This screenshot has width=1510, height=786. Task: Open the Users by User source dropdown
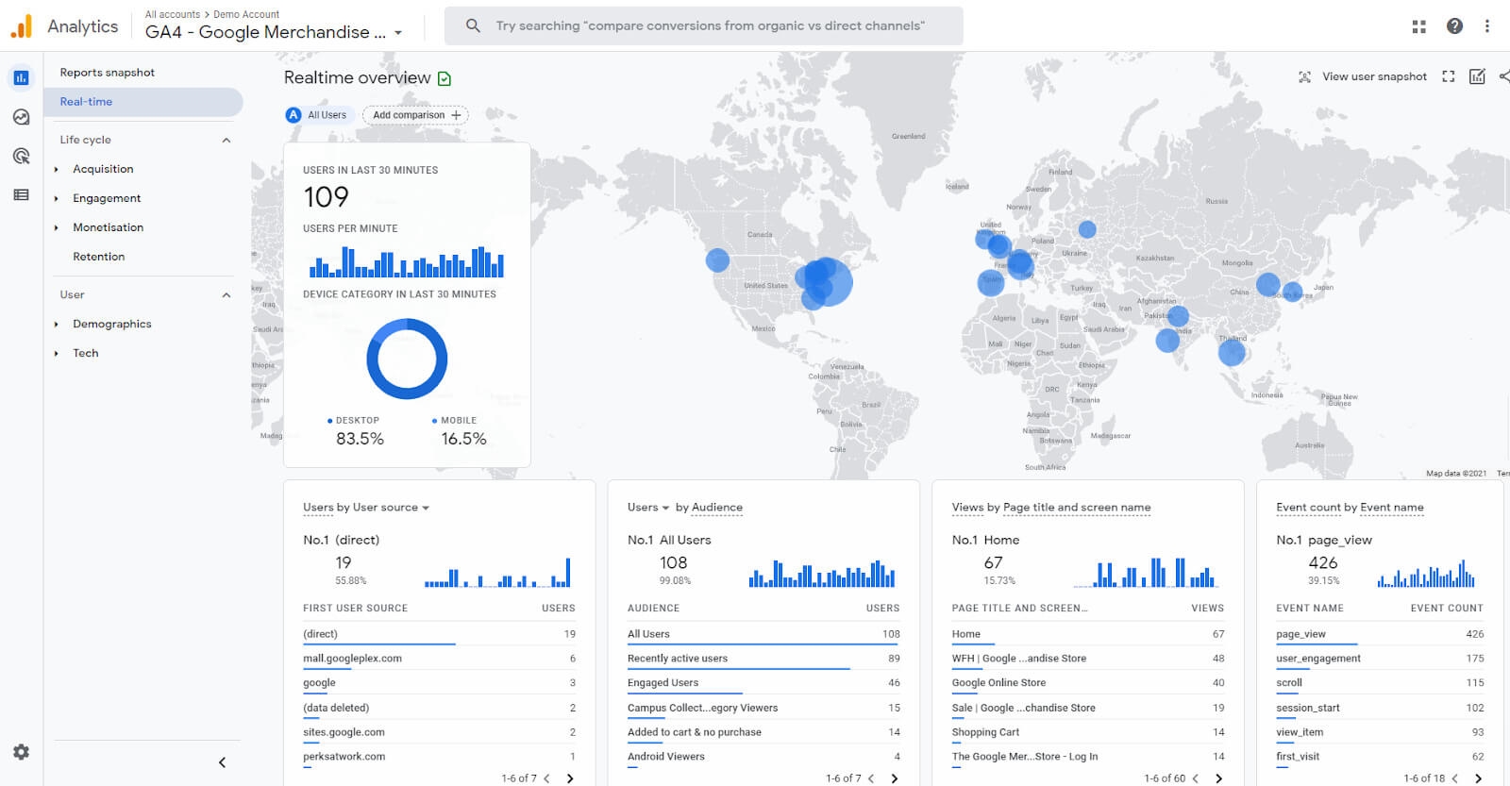point(425,508)
